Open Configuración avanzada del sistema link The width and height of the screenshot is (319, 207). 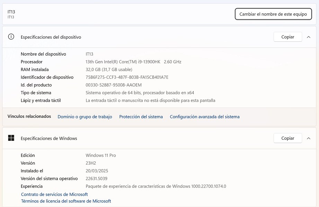pyautogui.click(x=205, y=117)
